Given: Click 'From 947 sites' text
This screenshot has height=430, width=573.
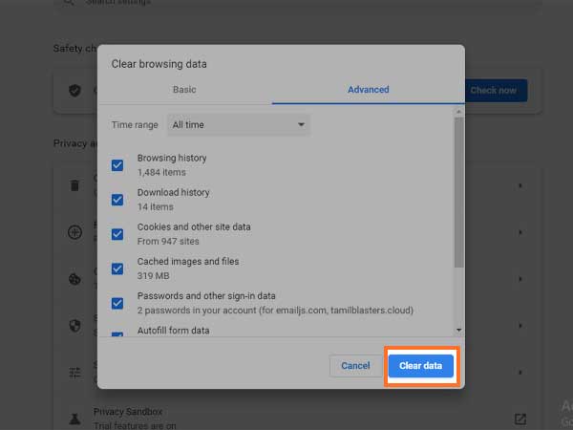Looking at the screenshot, I should pos(168,242).
